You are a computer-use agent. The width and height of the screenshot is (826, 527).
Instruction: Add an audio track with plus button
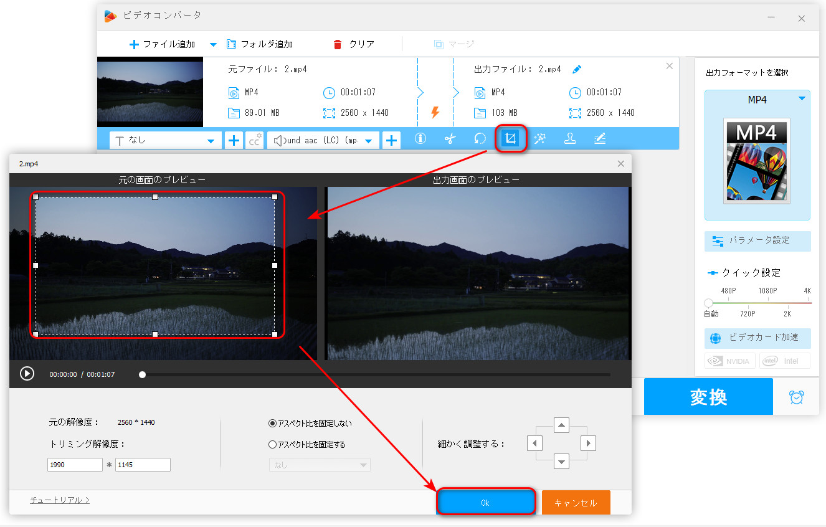coord(391,141)
